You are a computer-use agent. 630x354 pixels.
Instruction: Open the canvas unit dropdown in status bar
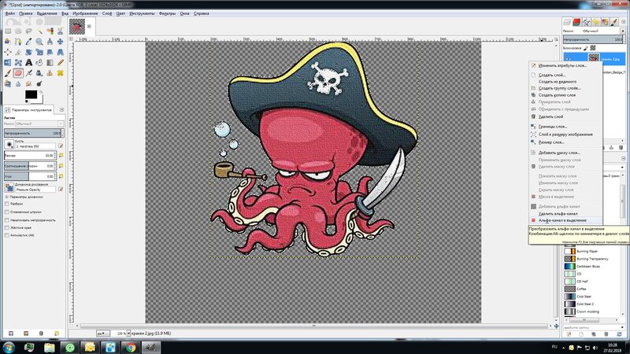tap(103, 333)
